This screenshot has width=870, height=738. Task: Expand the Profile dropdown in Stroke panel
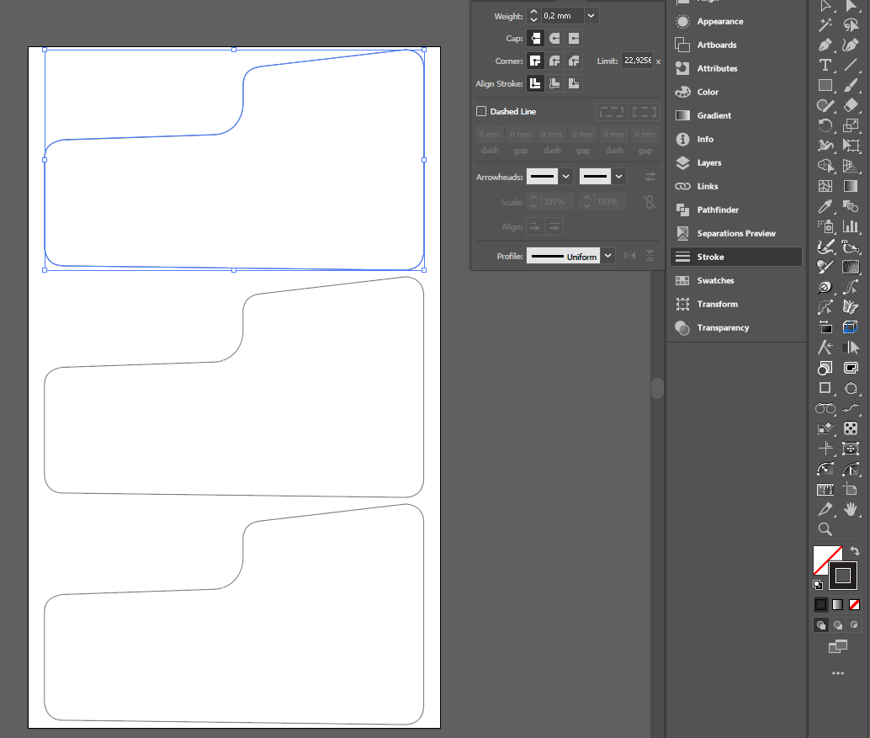pyautogui.click(x=607, y=256)
